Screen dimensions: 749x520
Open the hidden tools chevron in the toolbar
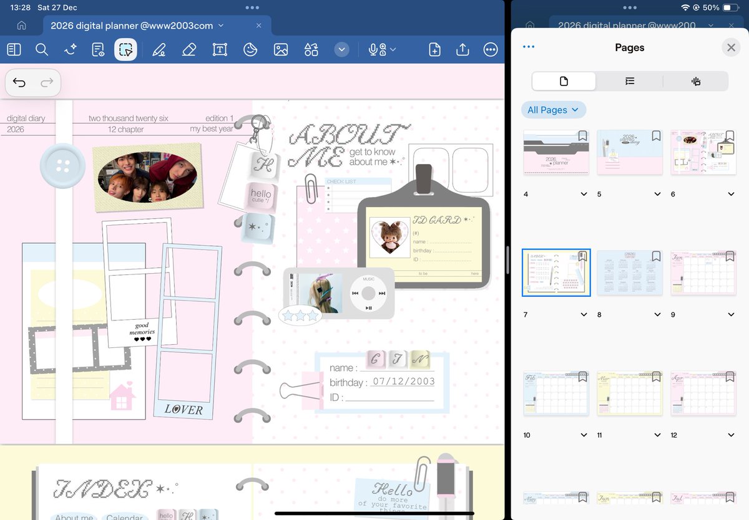click(x=341, y=49)
